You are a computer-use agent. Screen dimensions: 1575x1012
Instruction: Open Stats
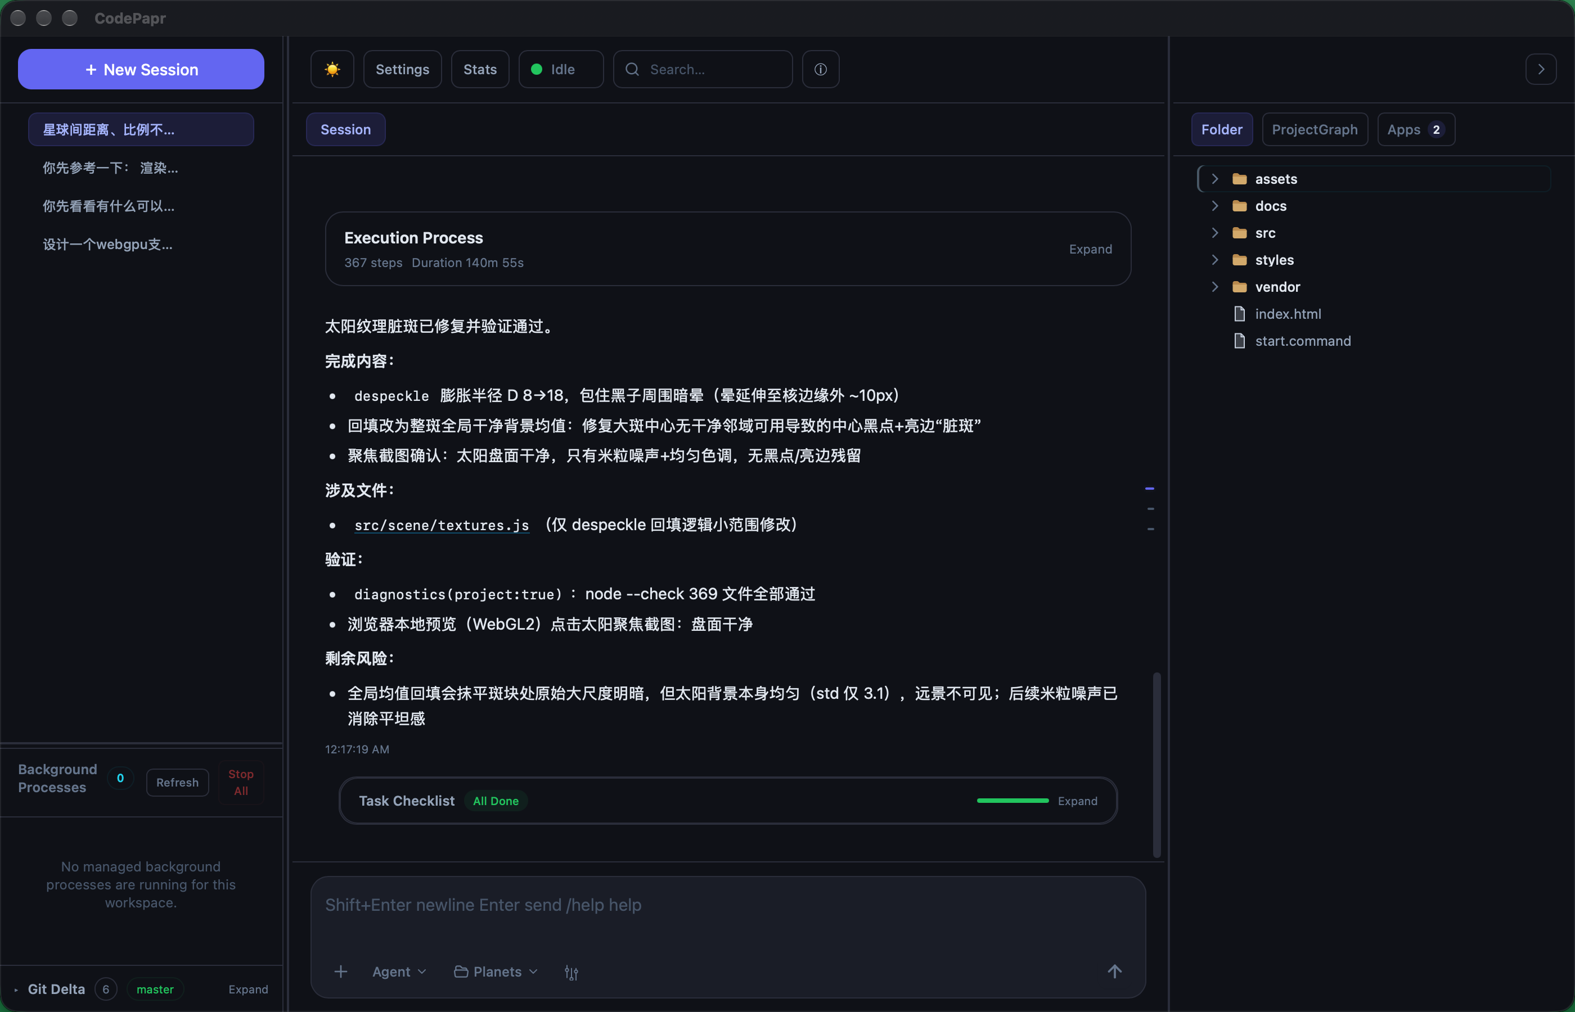[x=480, y=69]
